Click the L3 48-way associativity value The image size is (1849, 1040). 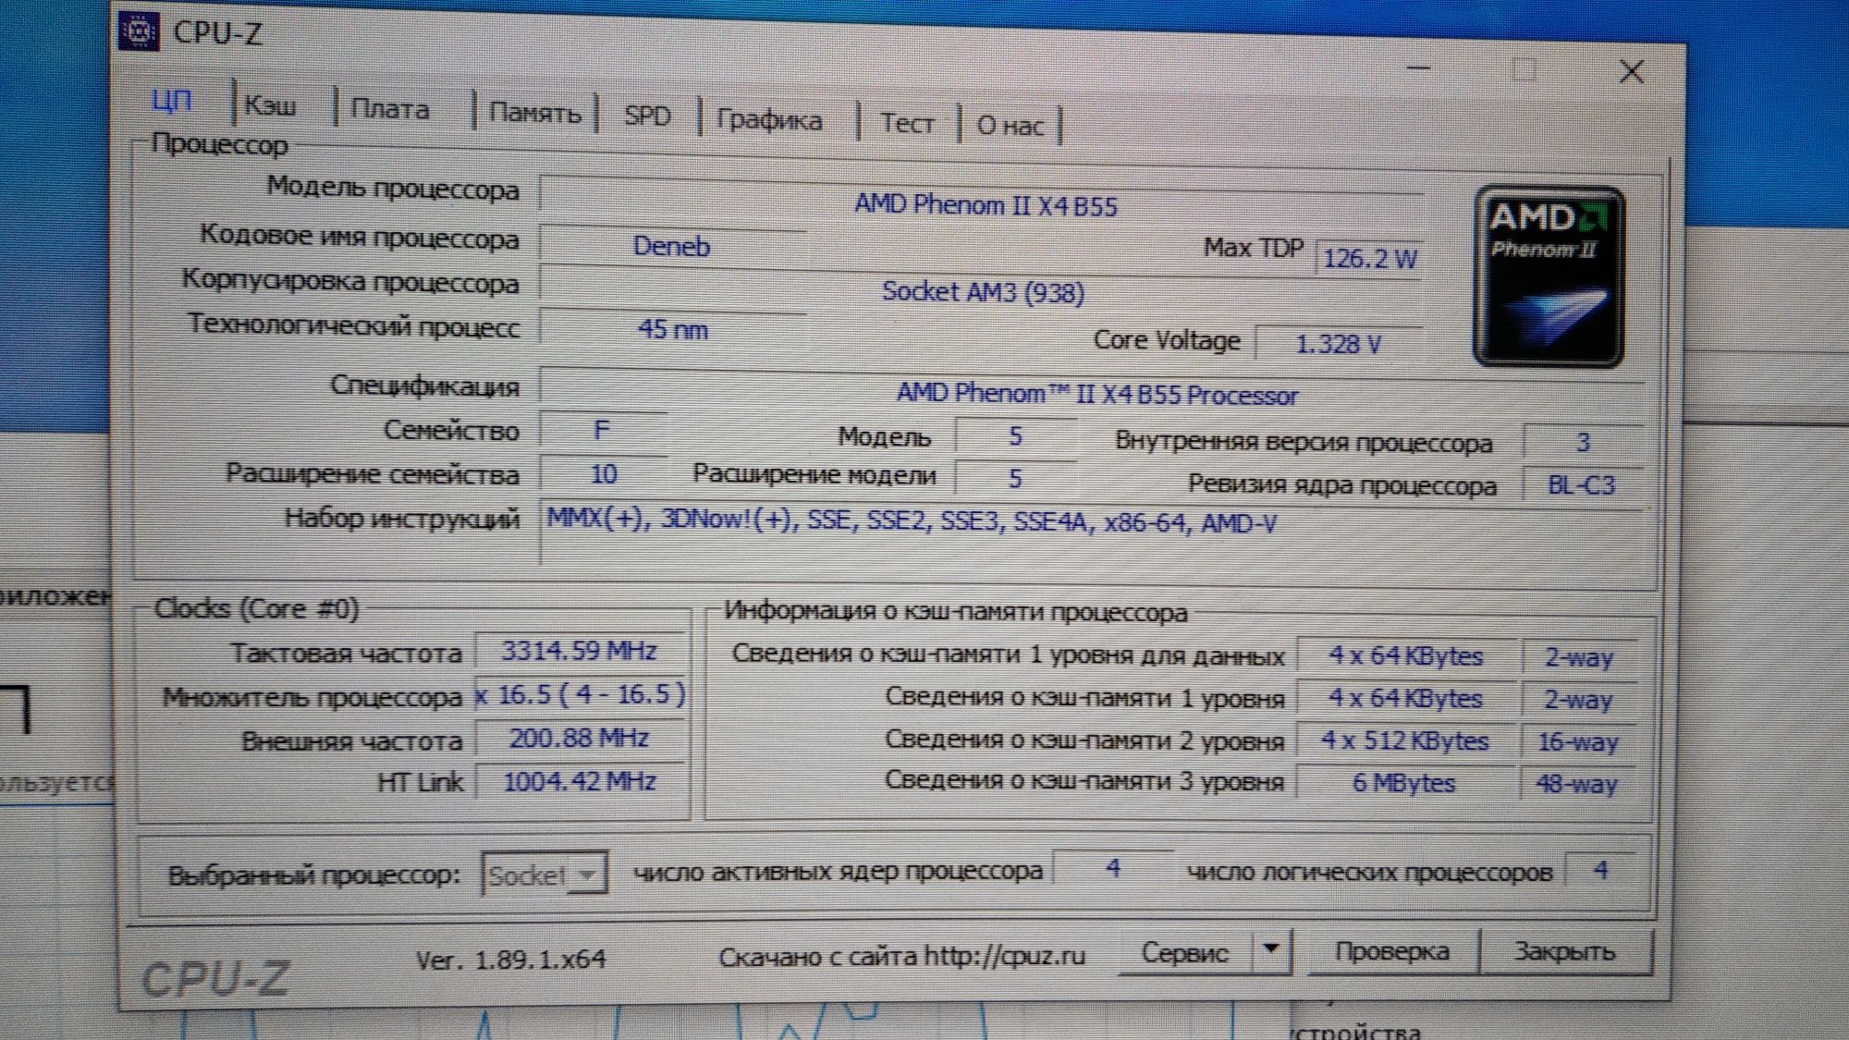coord(1577,784)
